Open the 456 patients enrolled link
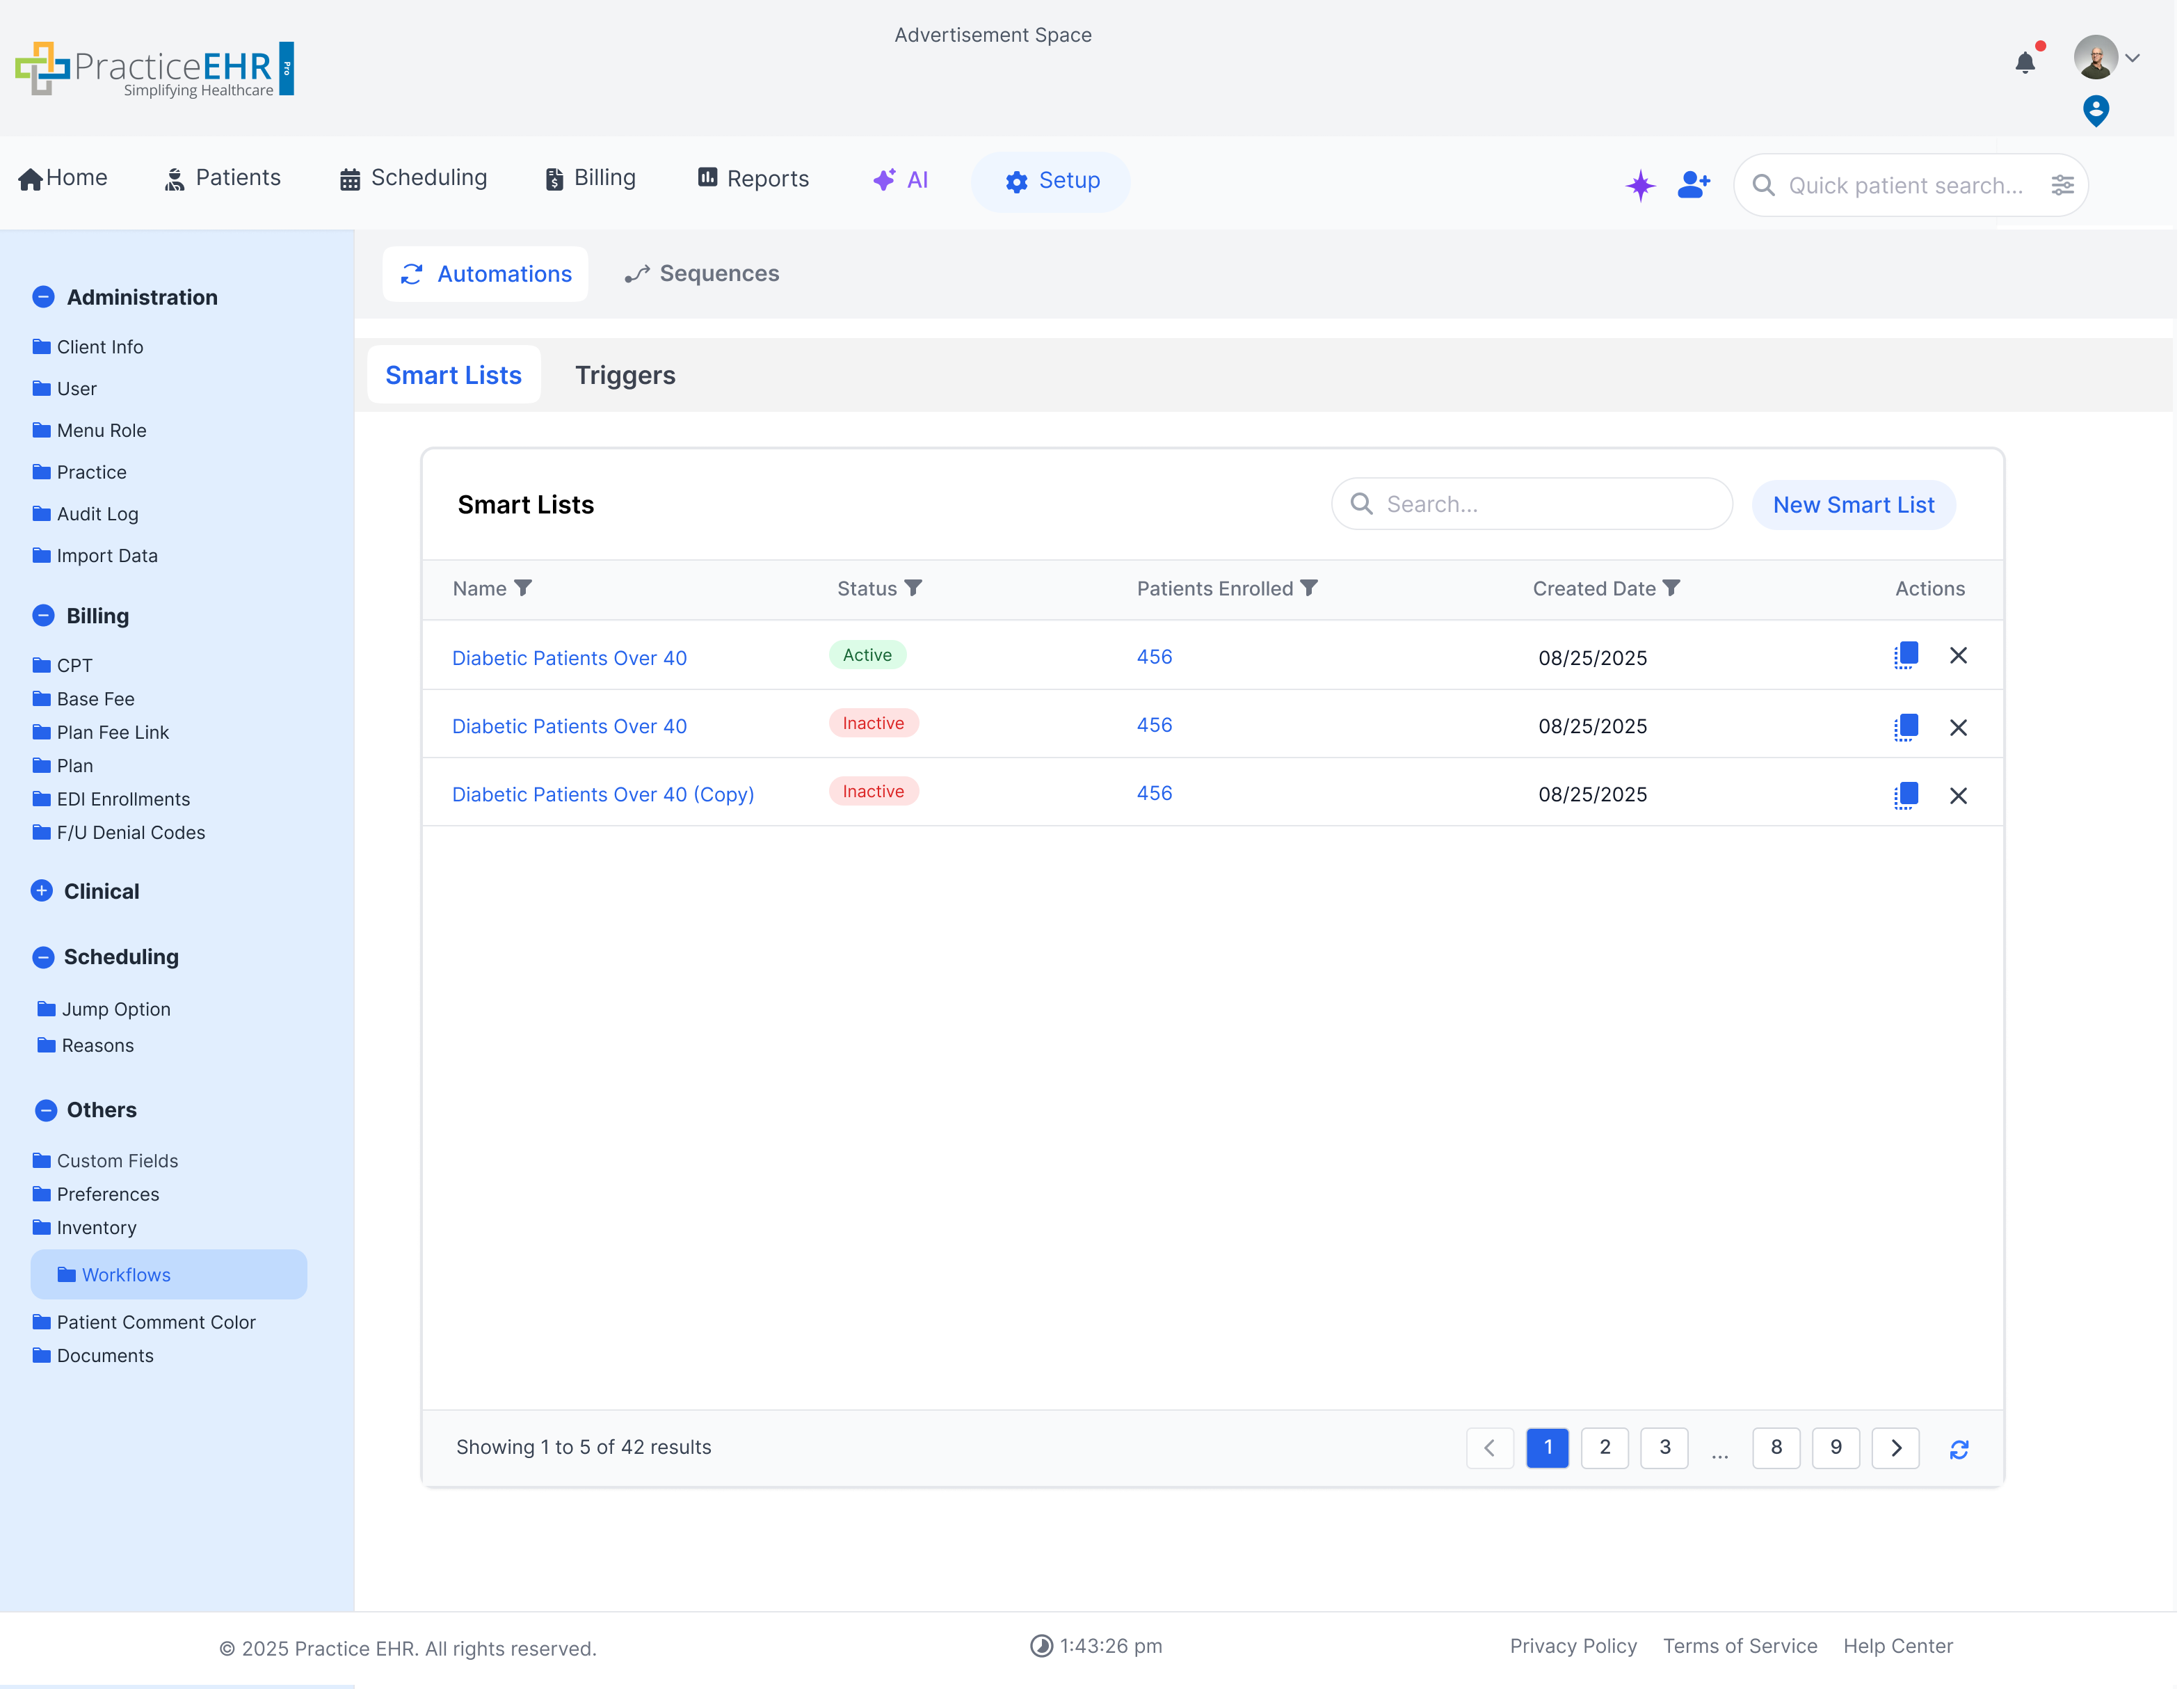 [1153, 656]
